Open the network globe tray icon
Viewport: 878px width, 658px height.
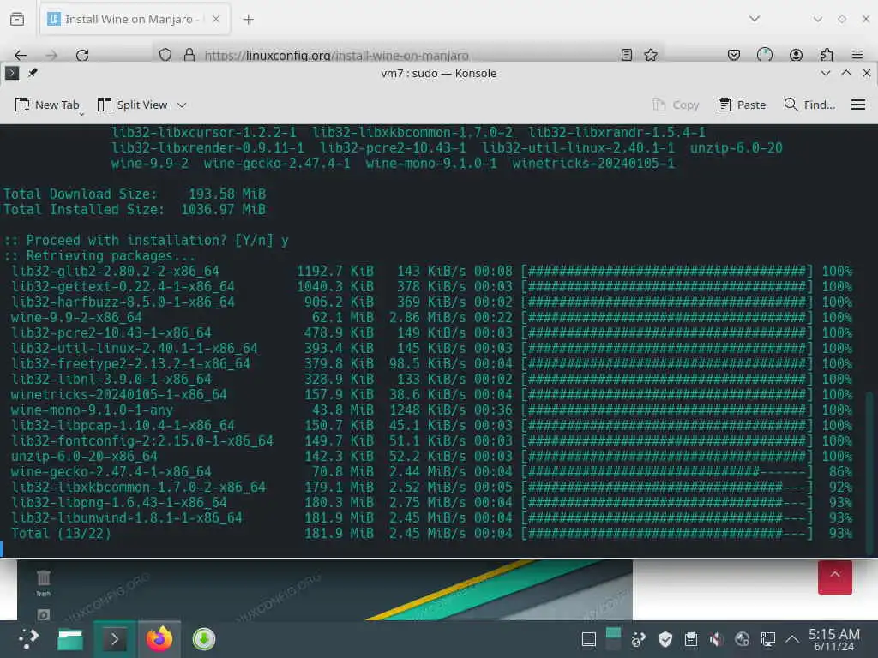[x=742, y=639]
